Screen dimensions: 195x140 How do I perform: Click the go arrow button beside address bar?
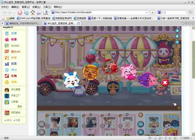(152, 12)
